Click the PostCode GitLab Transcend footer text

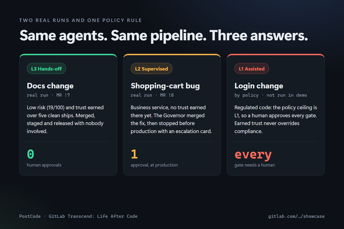pos(78,216)
